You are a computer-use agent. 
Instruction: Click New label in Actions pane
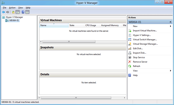point(135,26)
